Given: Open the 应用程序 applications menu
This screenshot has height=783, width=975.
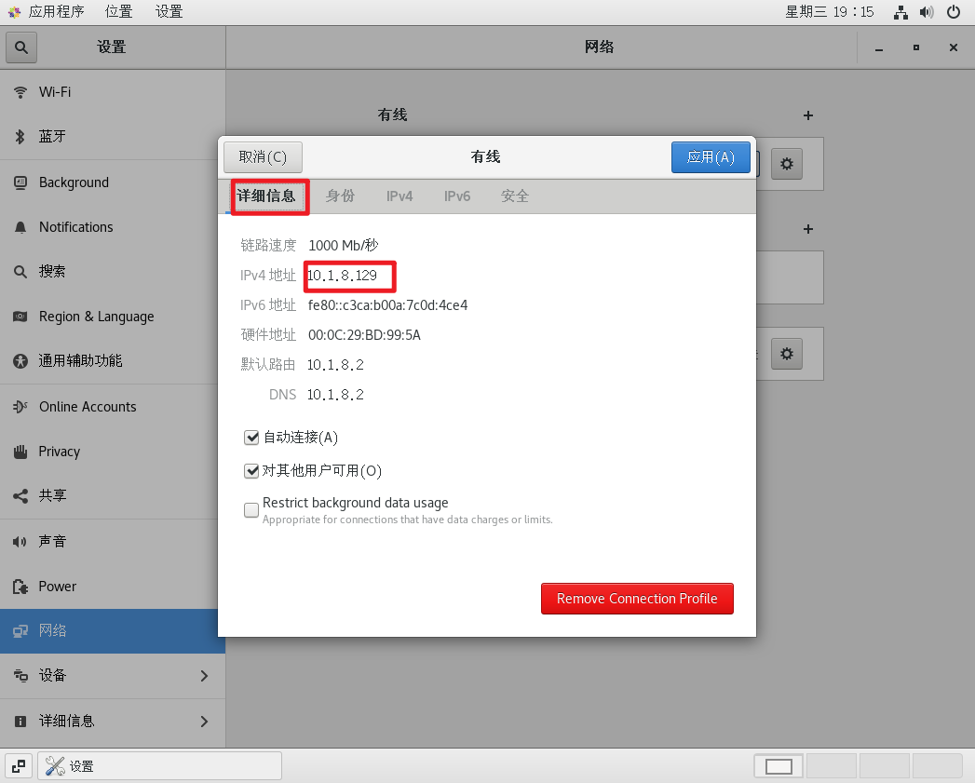Looking at the screenshot, I should [x=55, y=12].
